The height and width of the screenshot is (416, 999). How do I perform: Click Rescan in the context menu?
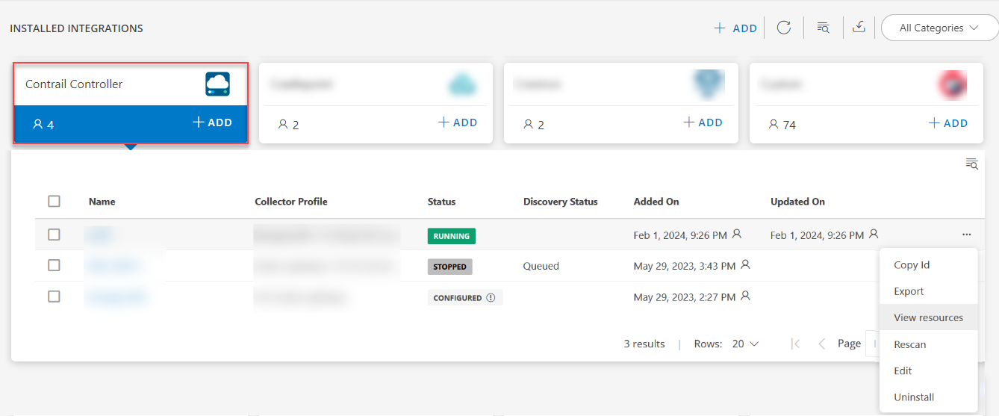(909, 344)
